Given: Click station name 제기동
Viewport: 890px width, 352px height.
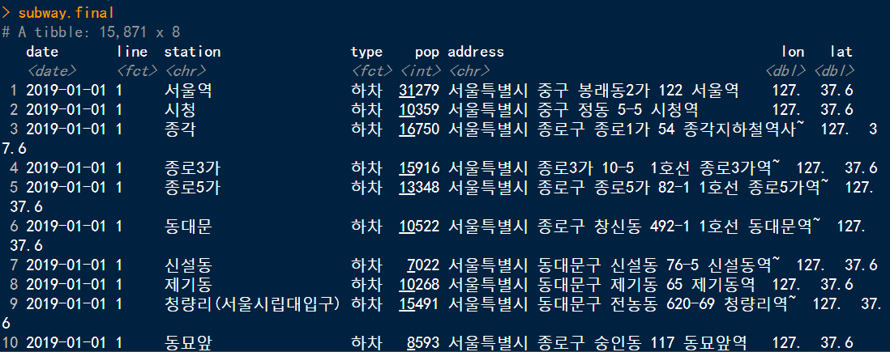Looking at the screenshot, I should (188, 284).
